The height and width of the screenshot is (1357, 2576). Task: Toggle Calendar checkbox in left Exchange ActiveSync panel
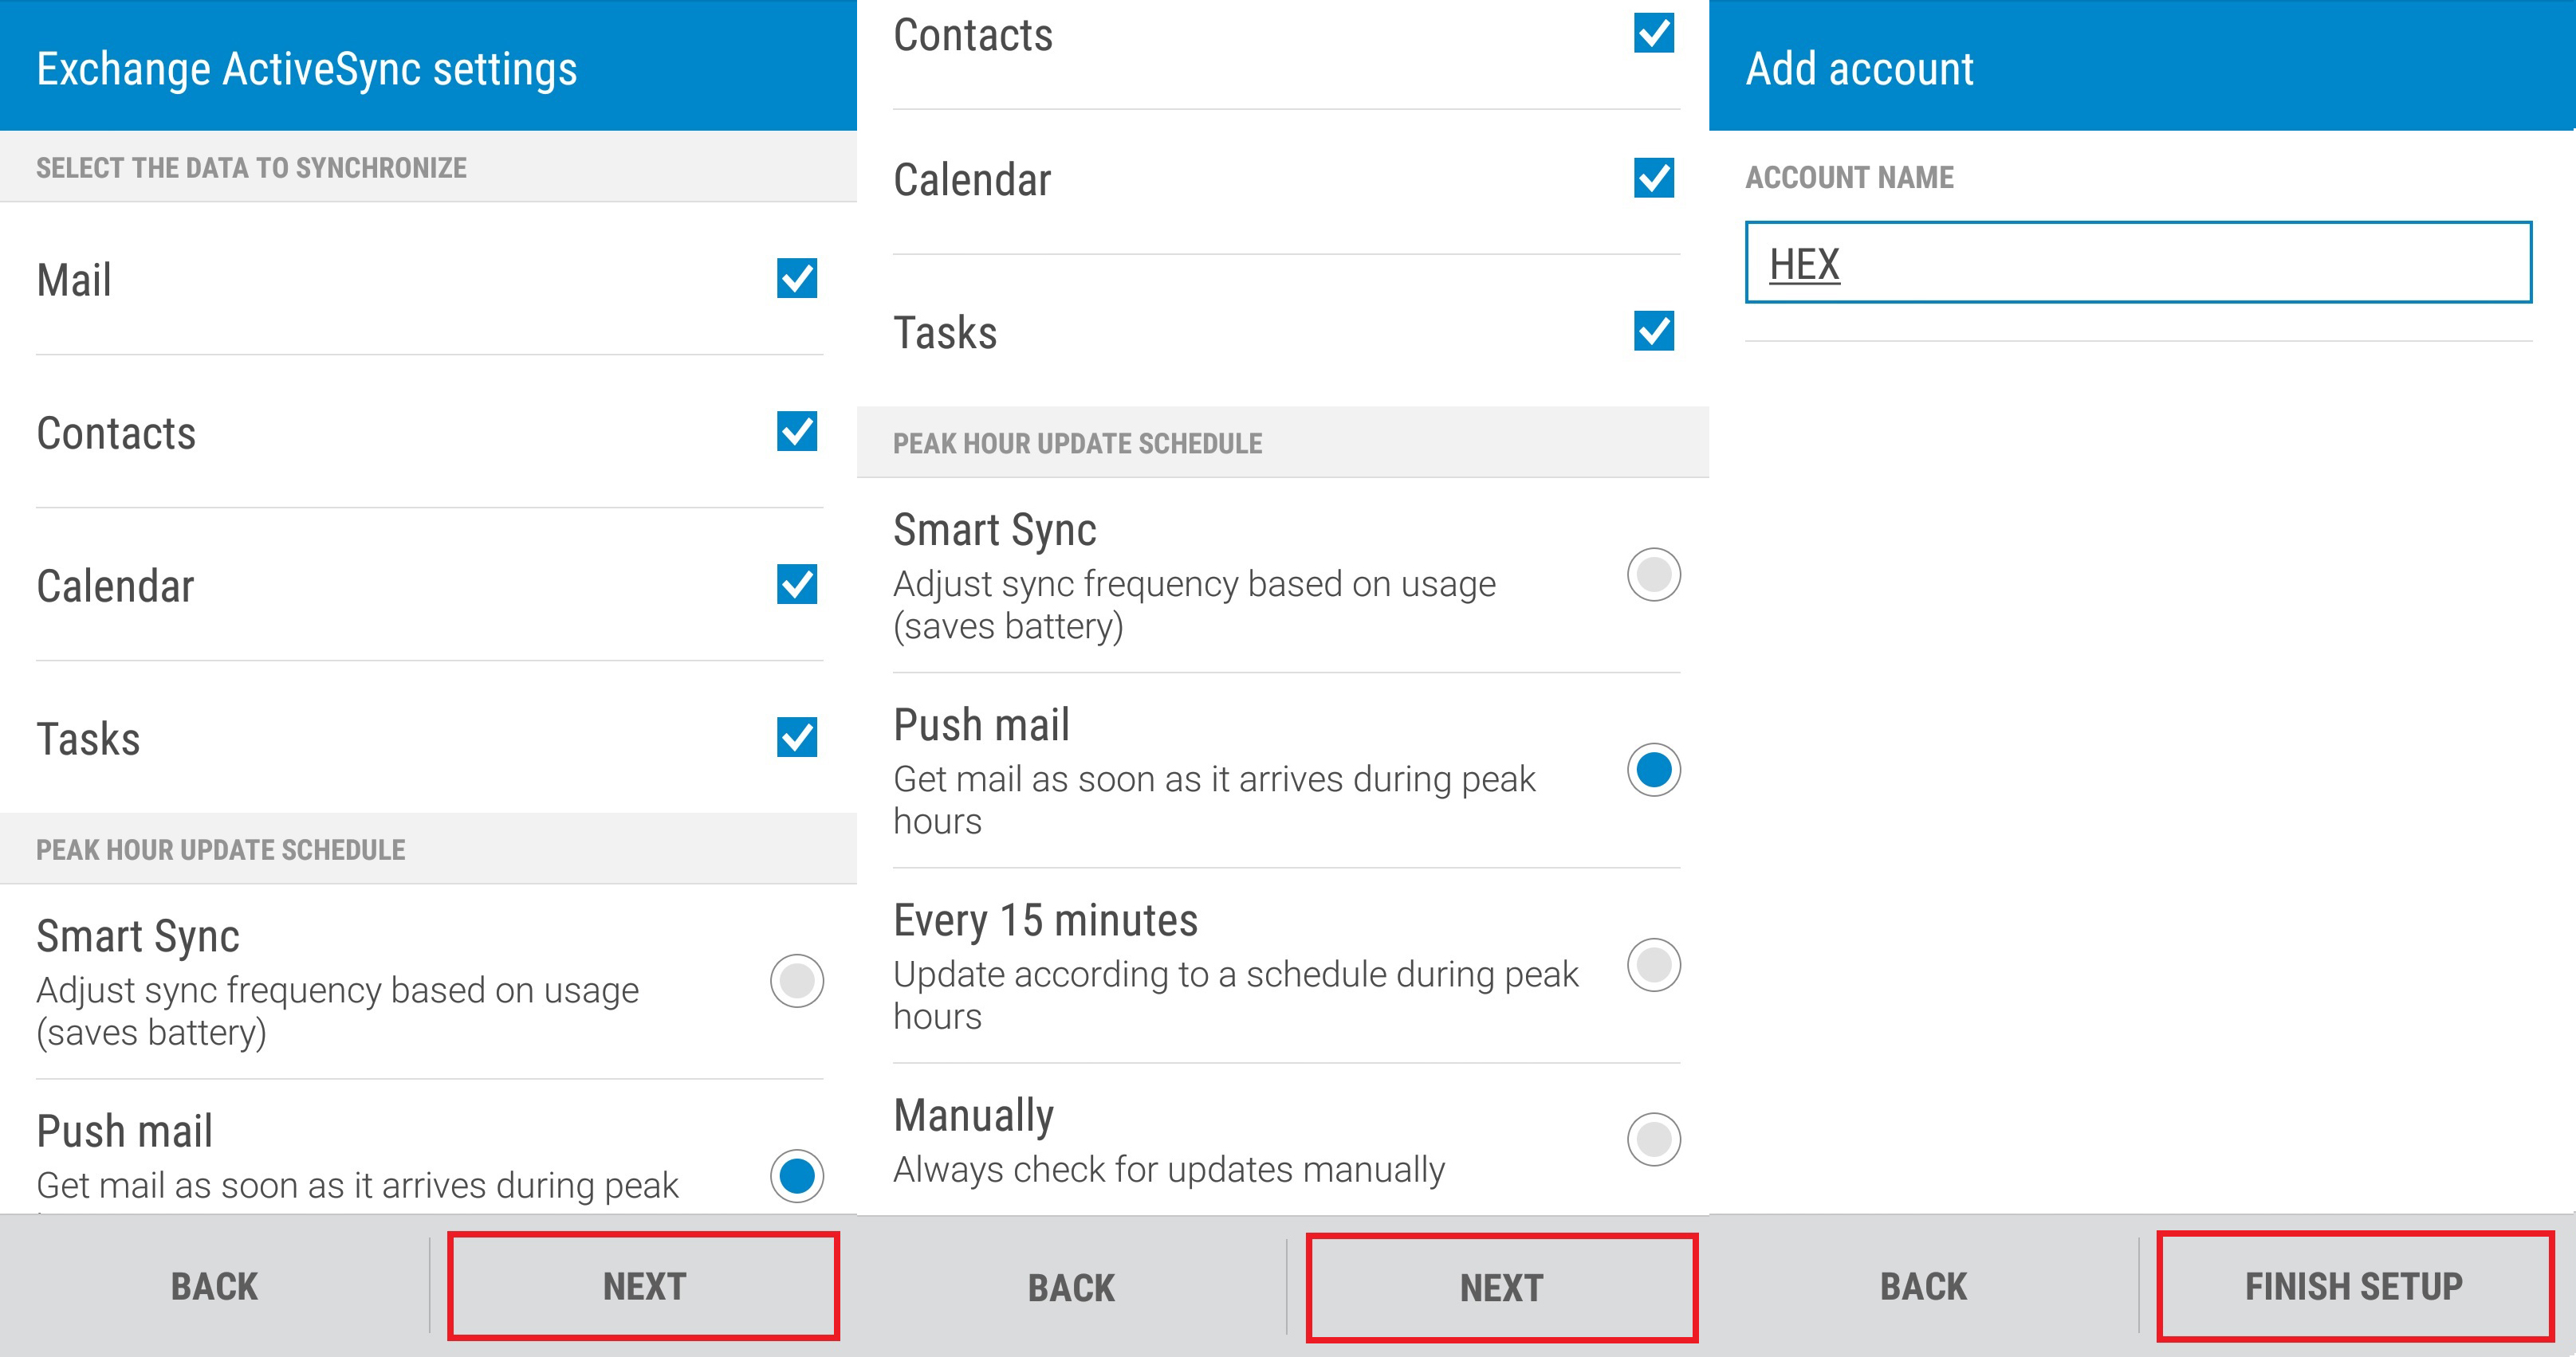pyautogui.click(x=796, y=585)
